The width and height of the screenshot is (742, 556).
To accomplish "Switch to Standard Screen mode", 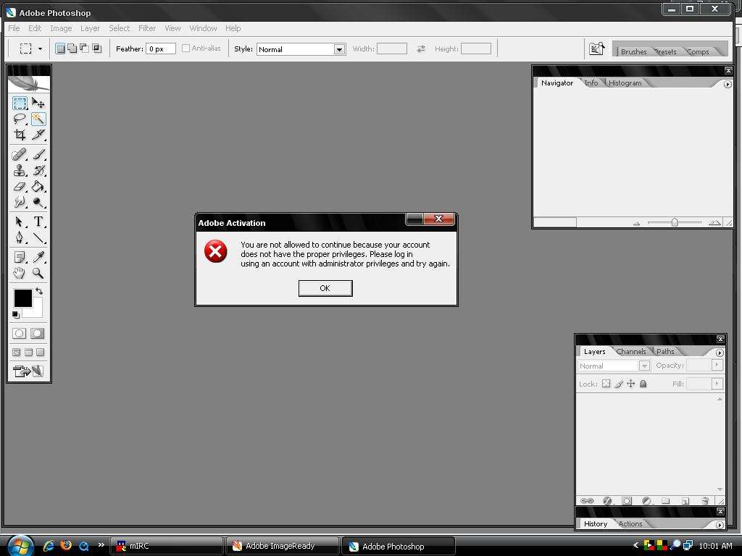I will [x=17, y=353].
